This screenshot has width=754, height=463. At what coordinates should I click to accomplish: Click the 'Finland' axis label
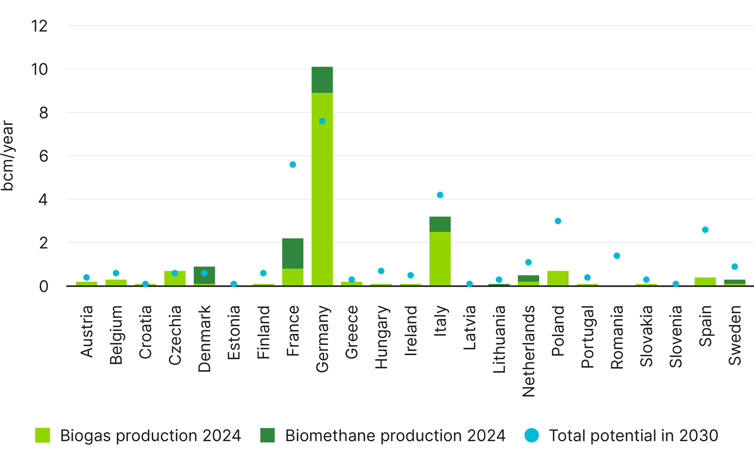coord(263,333)
